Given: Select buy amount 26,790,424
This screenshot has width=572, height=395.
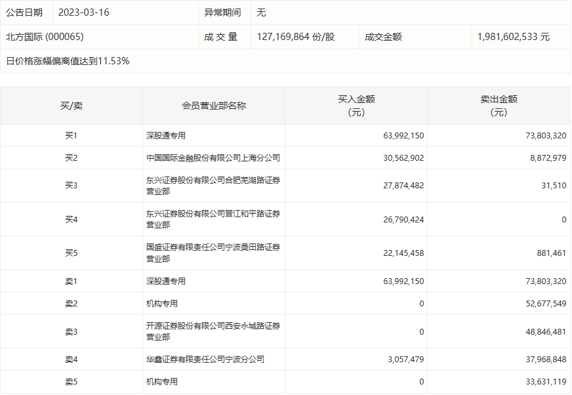Looking at the screenshot, I should 403,220.
